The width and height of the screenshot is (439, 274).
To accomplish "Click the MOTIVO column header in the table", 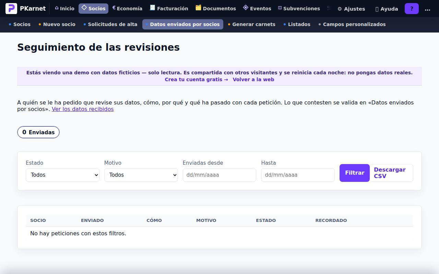I will point(206,220).
